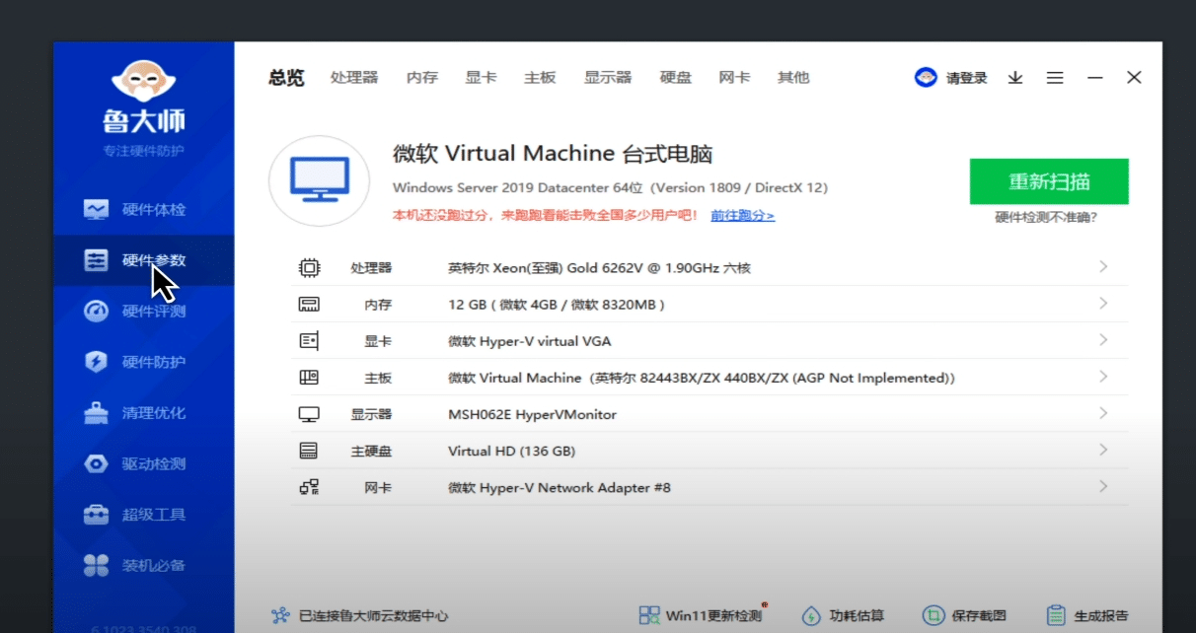This screenshot has width=1196, height=633.
Task: Click the login avatar icon
Action: 926,78
